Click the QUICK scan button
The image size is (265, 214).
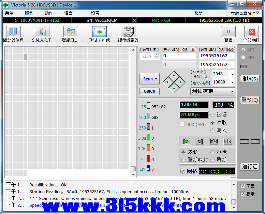(x=149, y=91)
